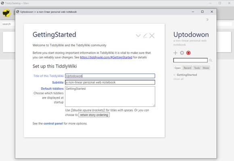This screenshot has width=234, height=161.
Task: Switch to the Open sidebar tab
Action: coord(178,68)
